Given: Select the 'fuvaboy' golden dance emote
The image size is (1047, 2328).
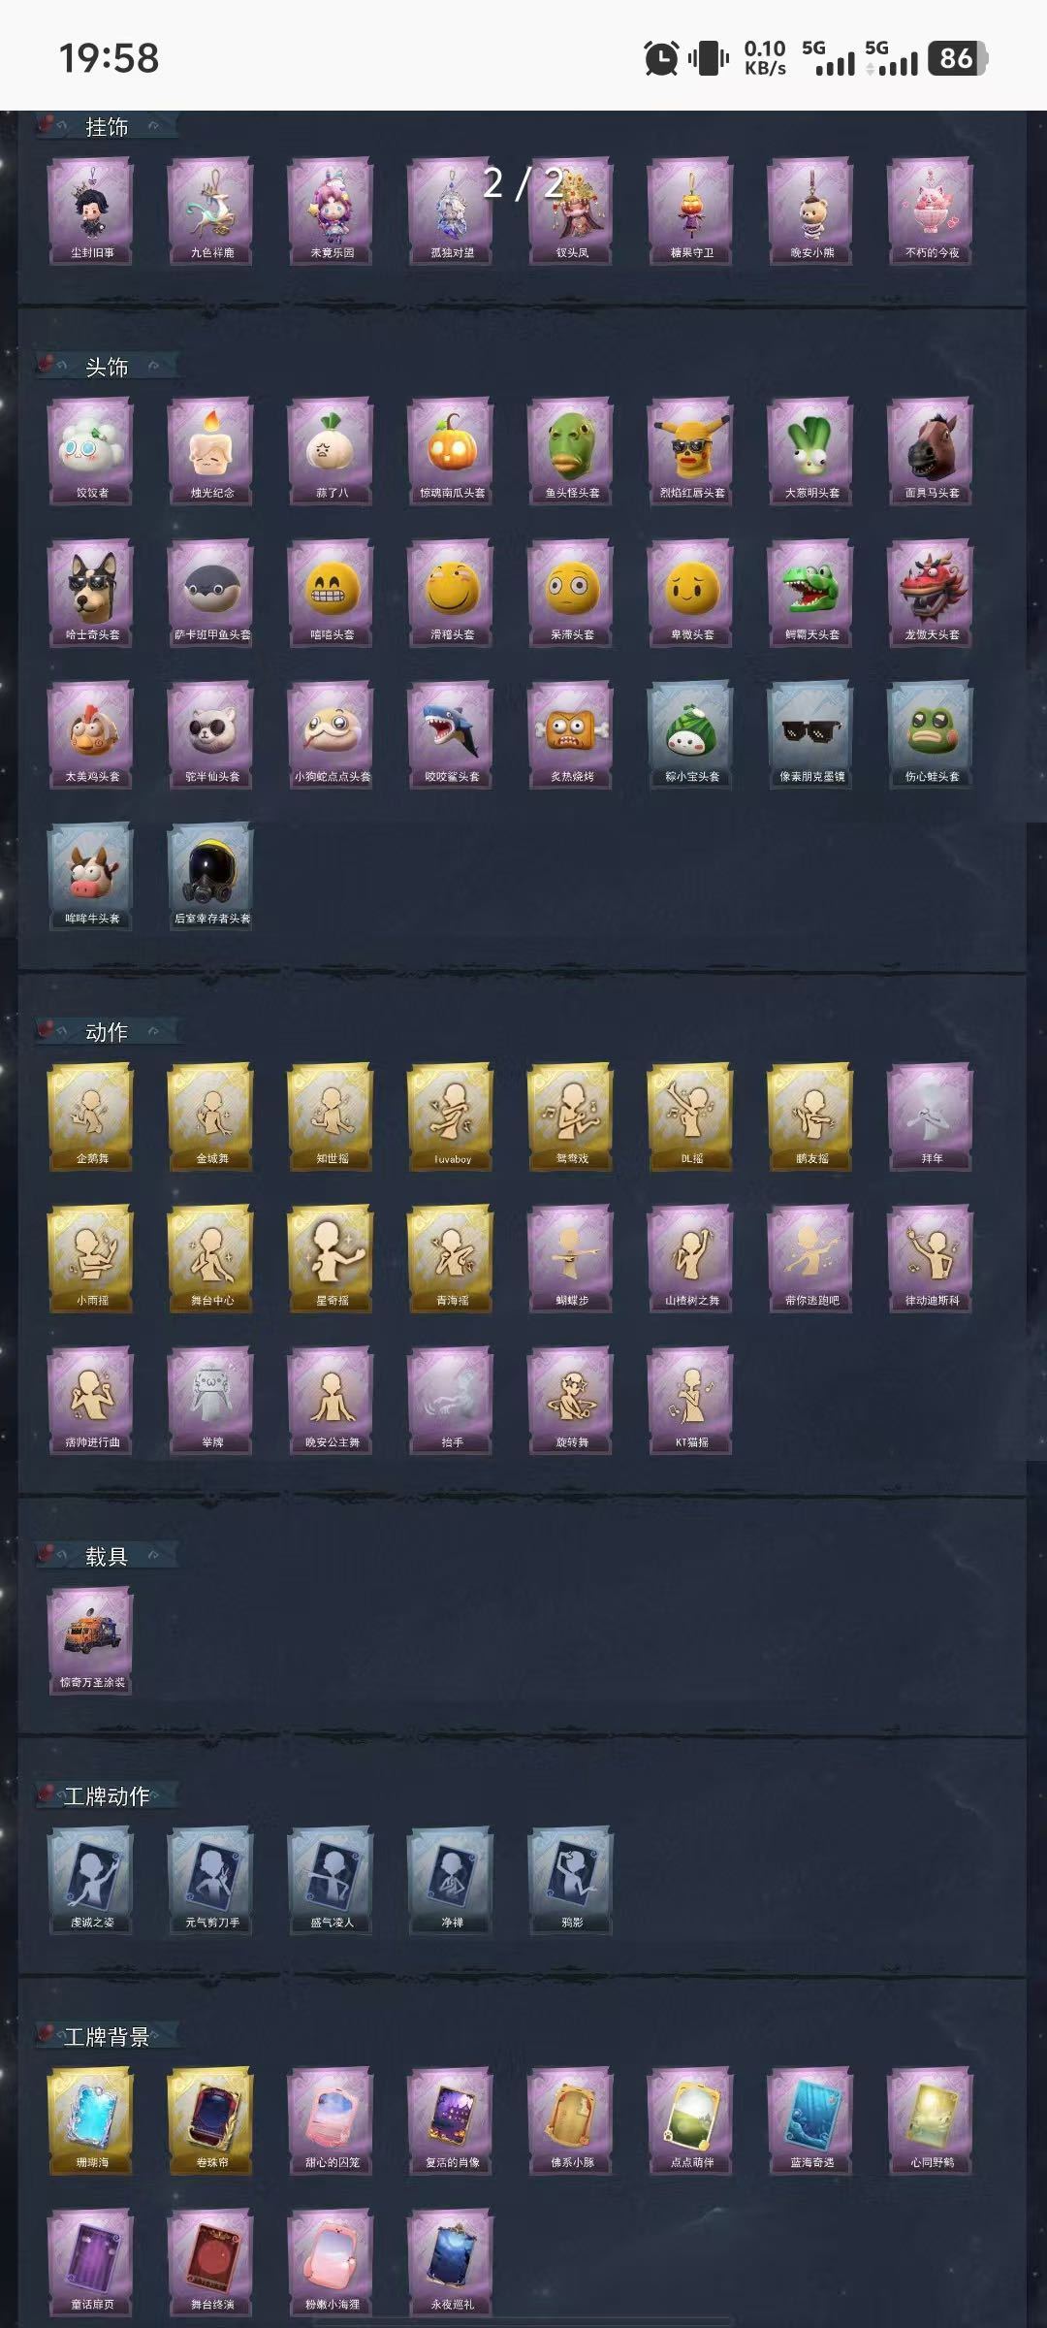Looking at the screenshot, I should (452, 1116).
